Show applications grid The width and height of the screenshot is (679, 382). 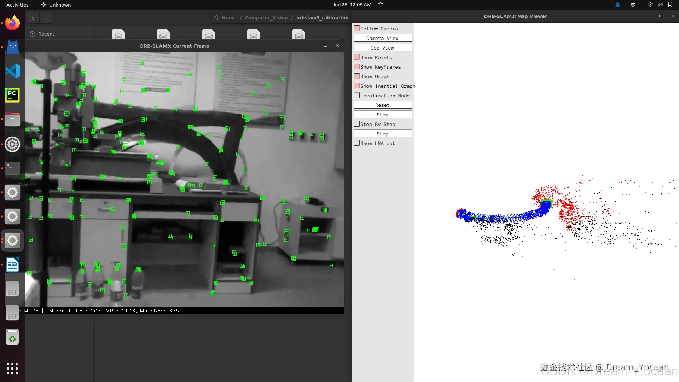point(12,368)
